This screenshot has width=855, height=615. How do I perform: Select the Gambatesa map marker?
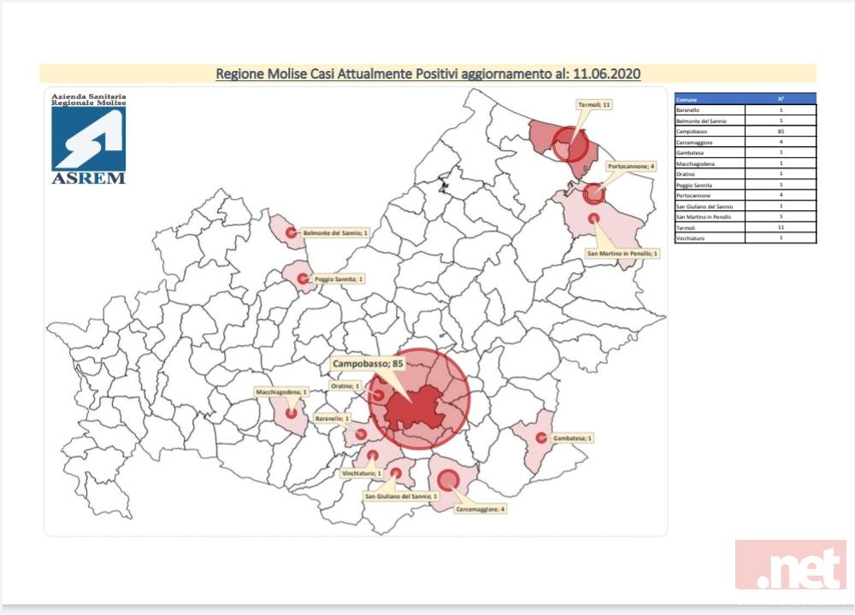coord(541,437)
